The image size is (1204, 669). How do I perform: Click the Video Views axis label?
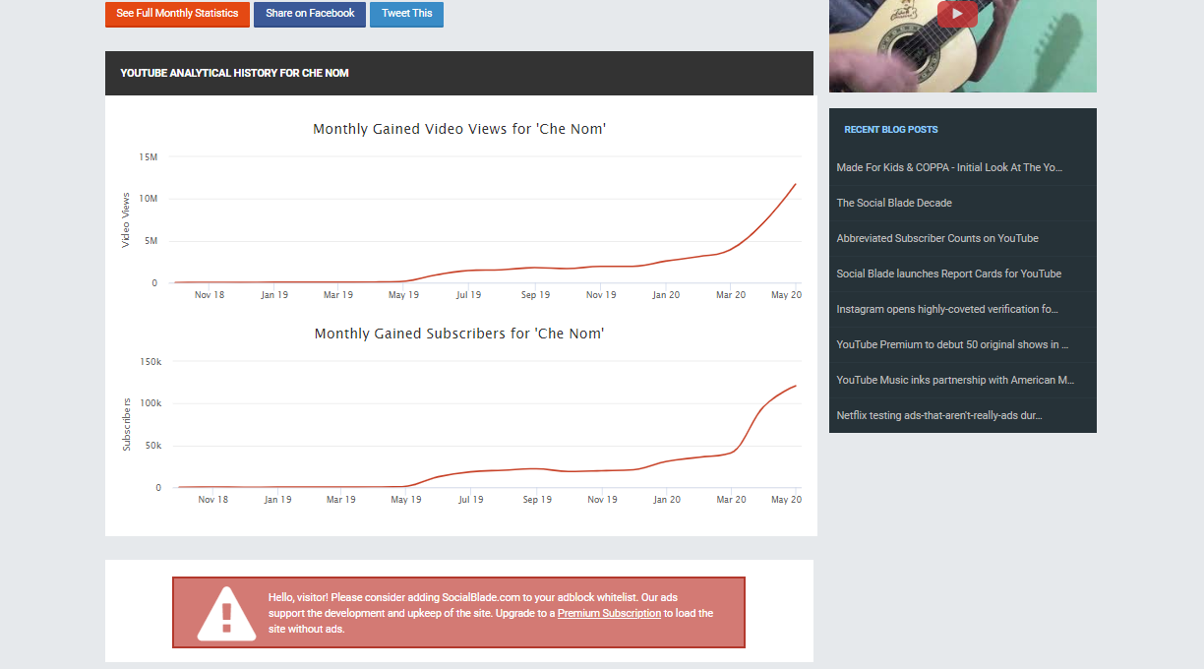tap(126, 220)
